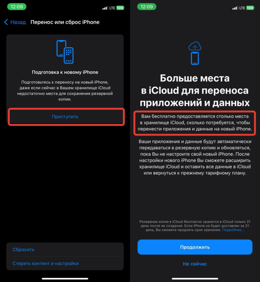Tap the right screen's green 12:09 time pill

(147, 7)
